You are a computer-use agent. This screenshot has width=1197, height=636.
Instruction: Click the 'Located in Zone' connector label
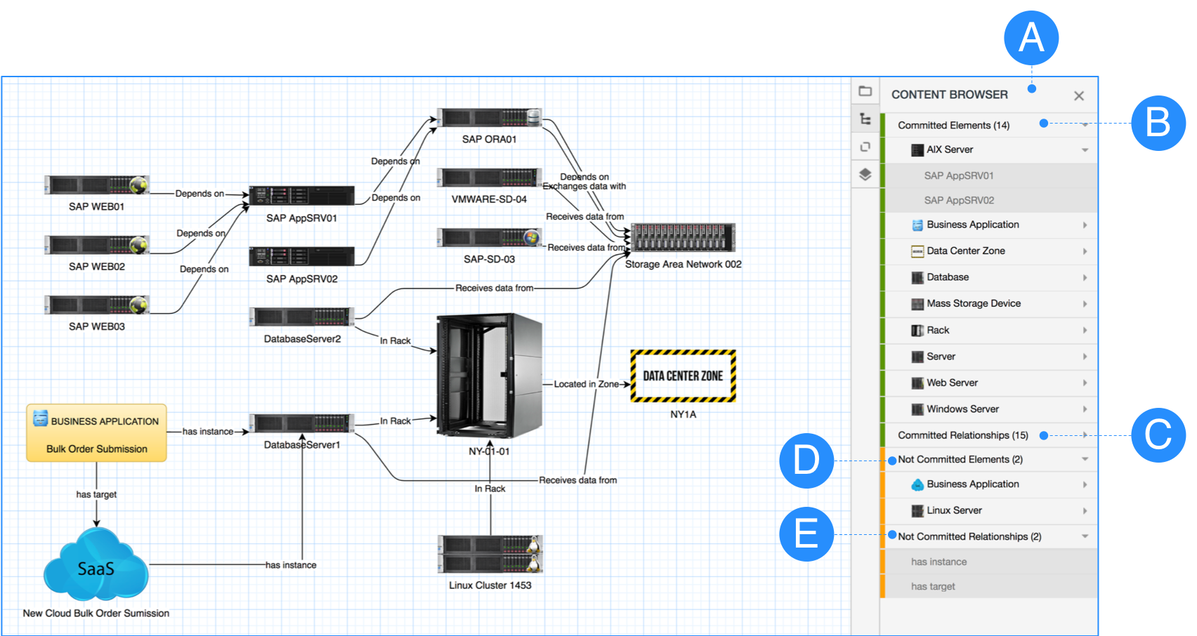coord(586,384)
